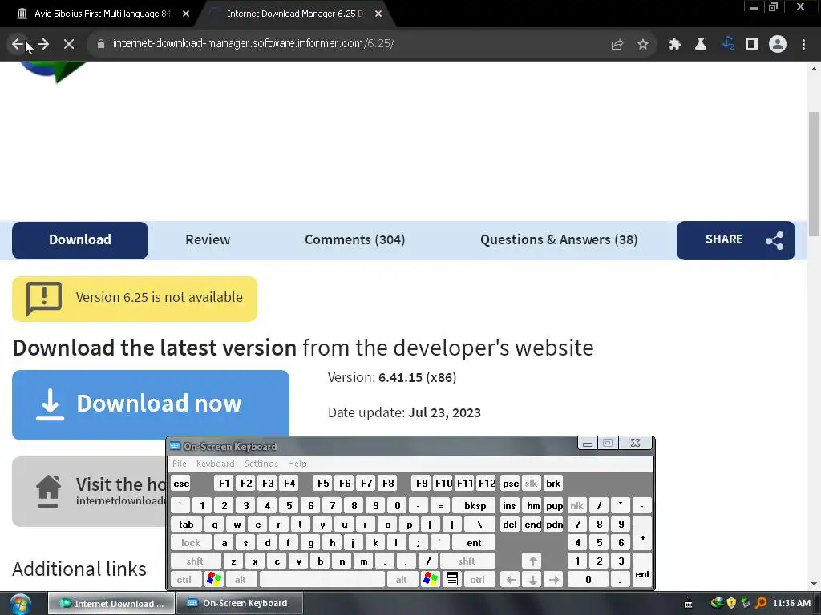Toggle nlk num lock key on On-Screen Keyboard
Screen dimensions: 821x615
pos(577,506)
